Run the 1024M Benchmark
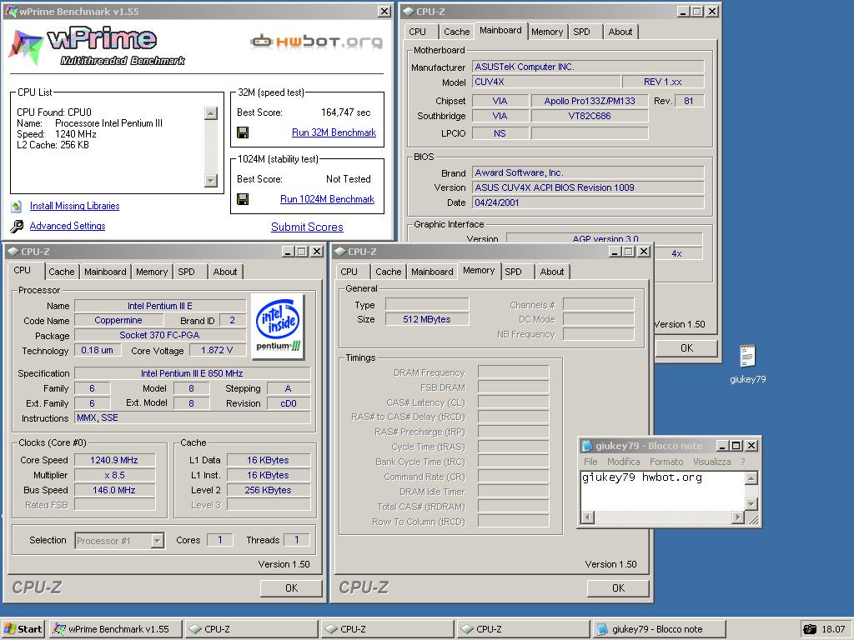The height and width of the screenshot is (640, 854). (x=327, y=199)
